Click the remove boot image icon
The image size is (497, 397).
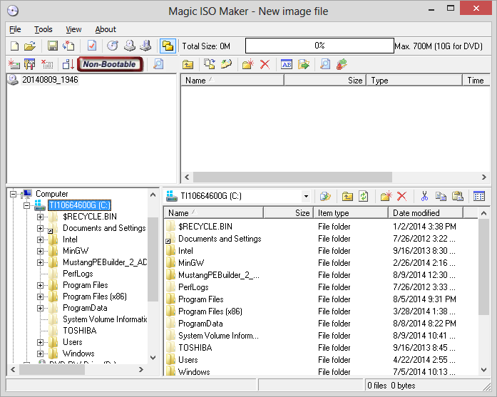(47, 64)
